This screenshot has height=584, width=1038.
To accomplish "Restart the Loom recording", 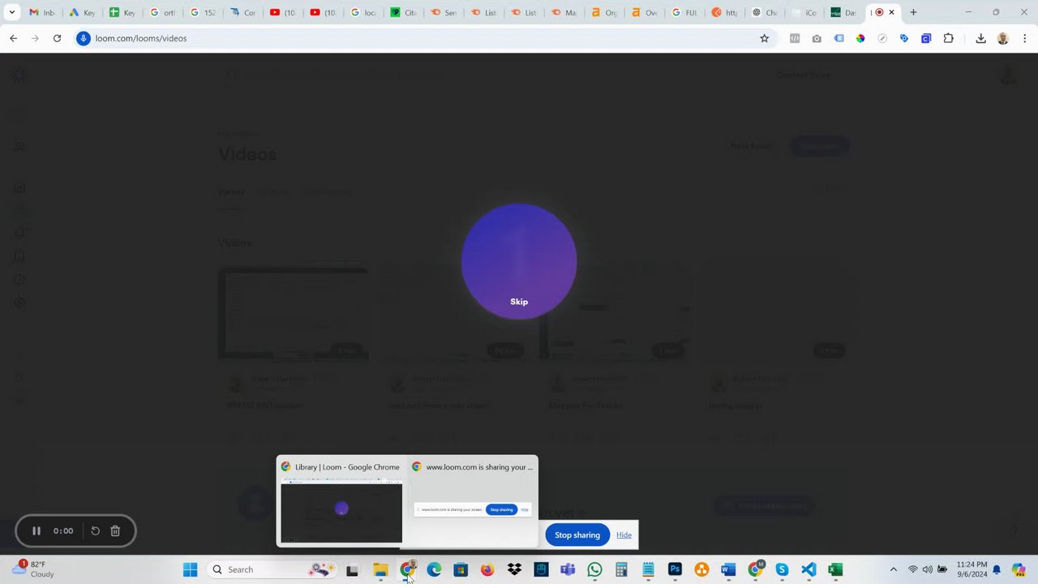I will click(x=95, y=531).
